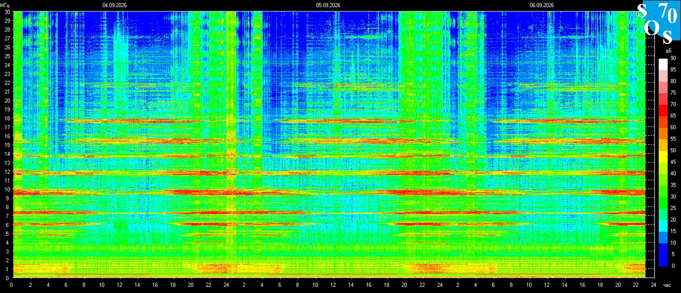Click the 35 value on the дБ color scale
Image resolution: width=681 pixels, height=293 pixels.
click(673, 185)
